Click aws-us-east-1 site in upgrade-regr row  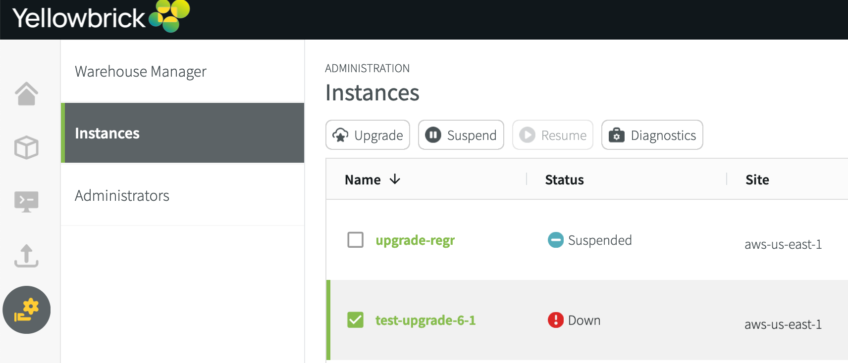coord(783,244)
